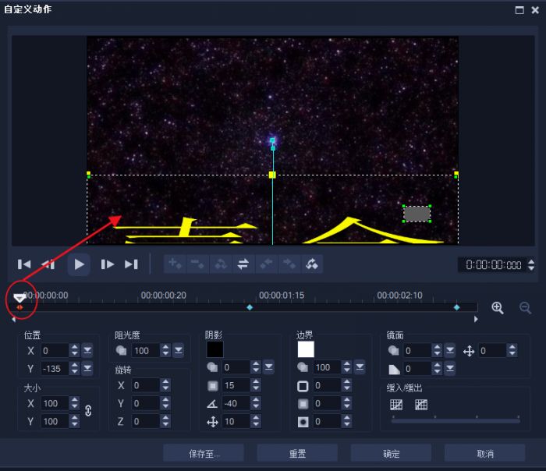546x471 pixels.
Task: Open the shadow color black swatch
Action: click(214, 349)
